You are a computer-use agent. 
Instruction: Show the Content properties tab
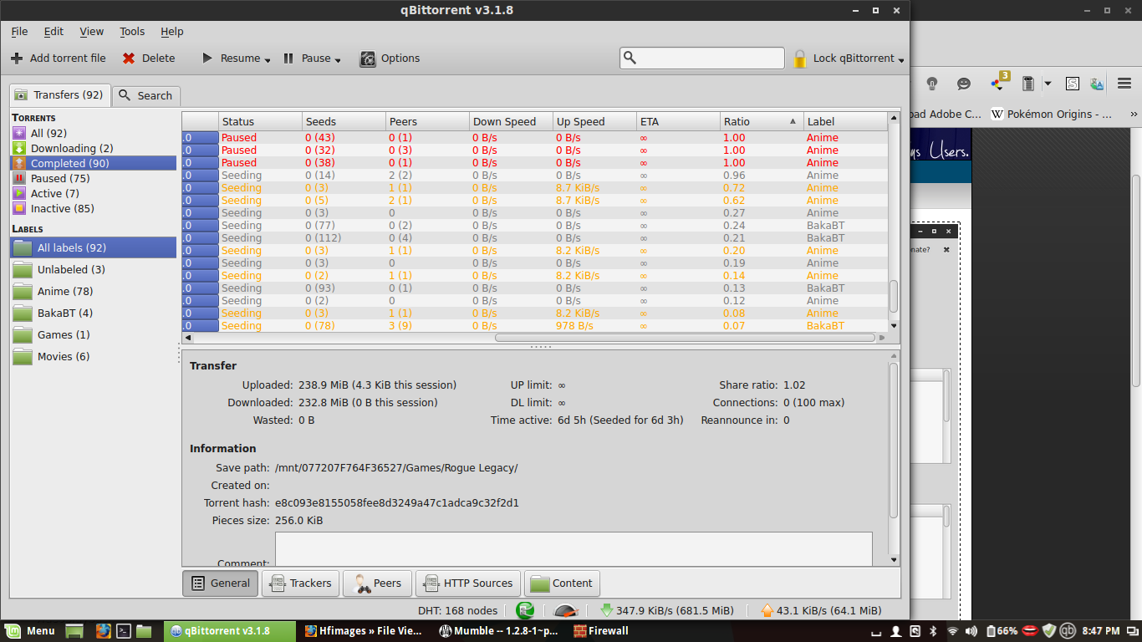(562, 583)
